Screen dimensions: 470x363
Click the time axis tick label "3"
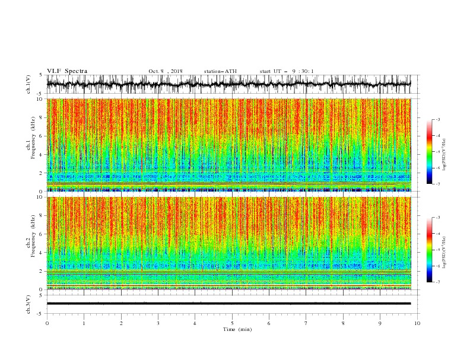coord(158,323)
